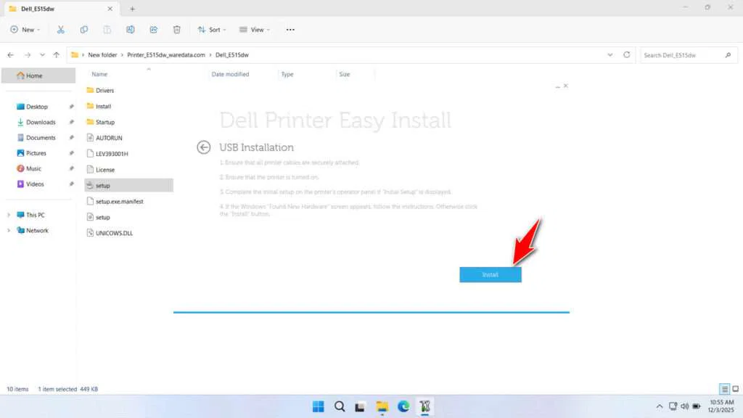Click the installer's blue progress bar
The height and width of the screenshot is (418, 743).
tap(371, 311)
